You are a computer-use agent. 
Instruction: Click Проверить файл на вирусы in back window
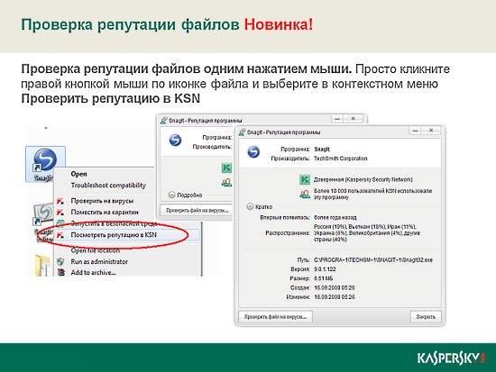tap(197, 210)
